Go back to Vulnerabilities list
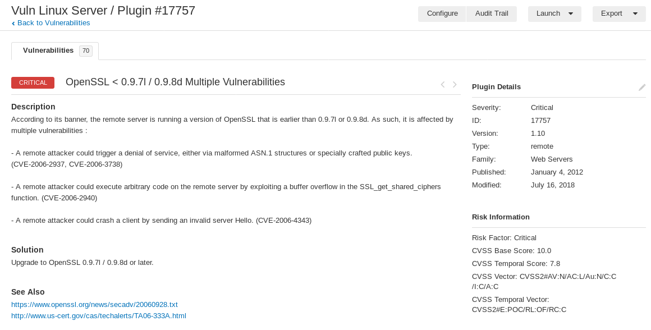 [53, 23]
